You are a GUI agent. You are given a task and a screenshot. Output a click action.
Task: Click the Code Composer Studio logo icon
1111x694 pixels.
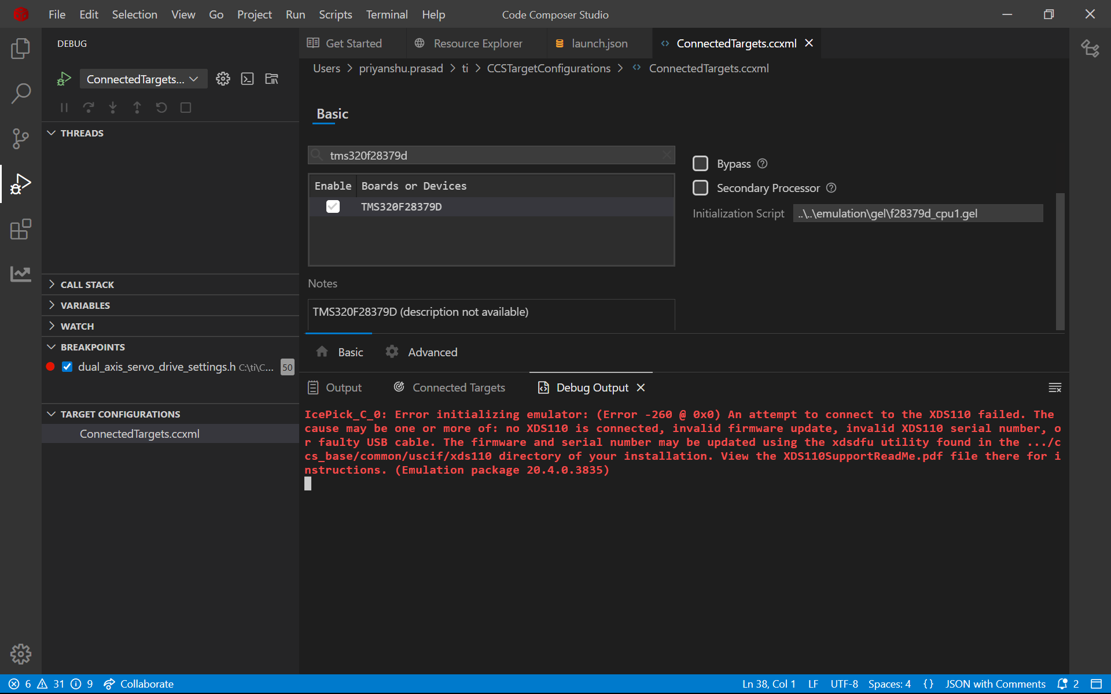(21, 14)
